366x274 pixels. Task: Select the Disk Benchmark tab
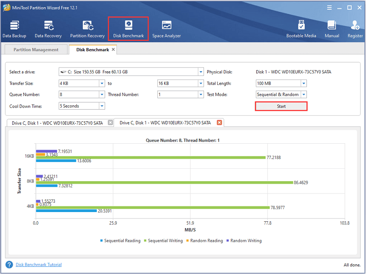click(92, 50)
